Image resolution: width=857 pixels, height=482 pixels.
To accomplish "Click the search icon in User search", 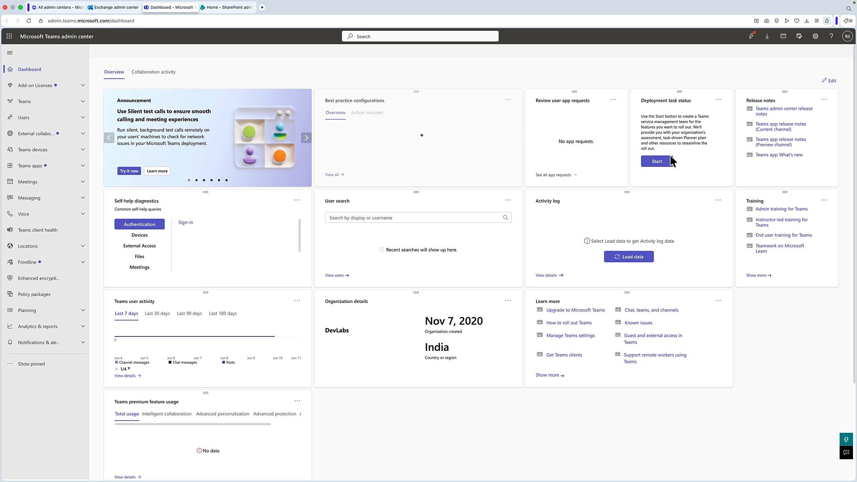I will (x=506, y=218).
